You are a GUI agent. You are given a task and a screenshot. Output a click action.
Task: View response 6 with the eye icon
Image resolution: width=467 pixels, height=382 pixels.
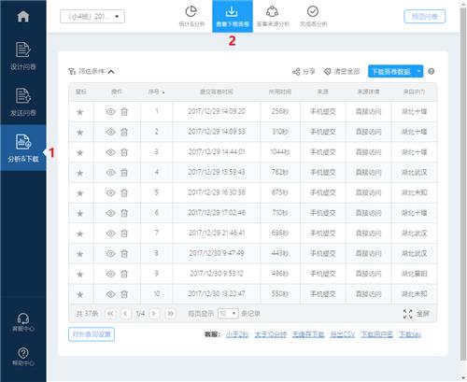coord(111,213)
